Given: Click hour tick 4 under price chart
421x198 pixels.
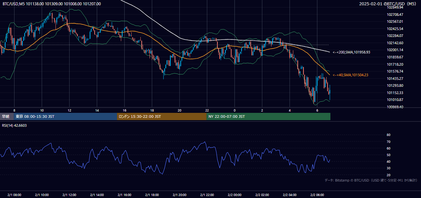Looking at the screenshot, I should tap(290, 110).
